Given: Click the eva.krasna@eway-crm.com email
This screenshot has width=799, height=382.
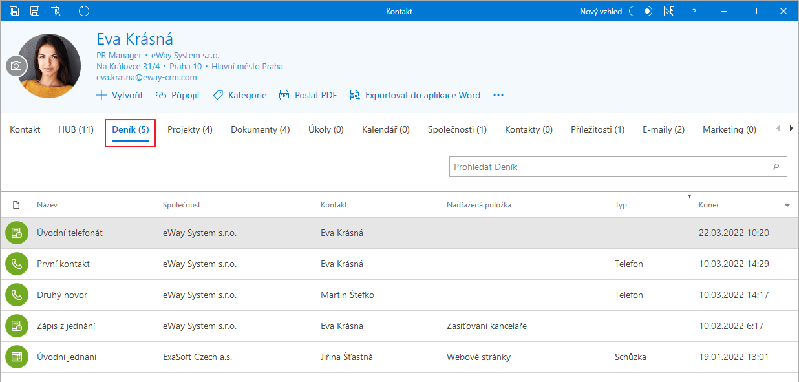Looking at the screenshot, I should (x=147, y=77).
